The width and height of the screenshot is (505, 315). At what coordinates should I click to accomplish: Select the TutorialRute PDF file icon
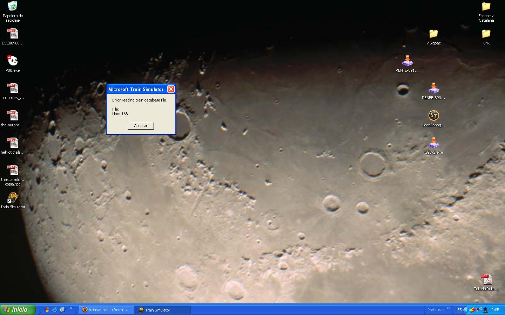[x=486, y=279]
